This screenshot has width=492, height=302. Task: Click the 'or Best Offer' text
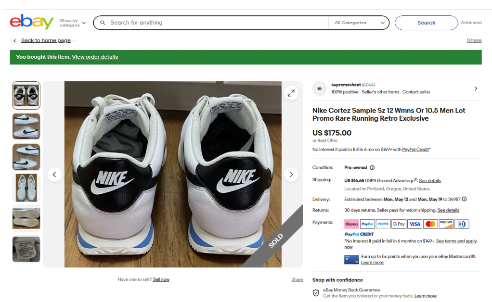[x=325, y=141]
